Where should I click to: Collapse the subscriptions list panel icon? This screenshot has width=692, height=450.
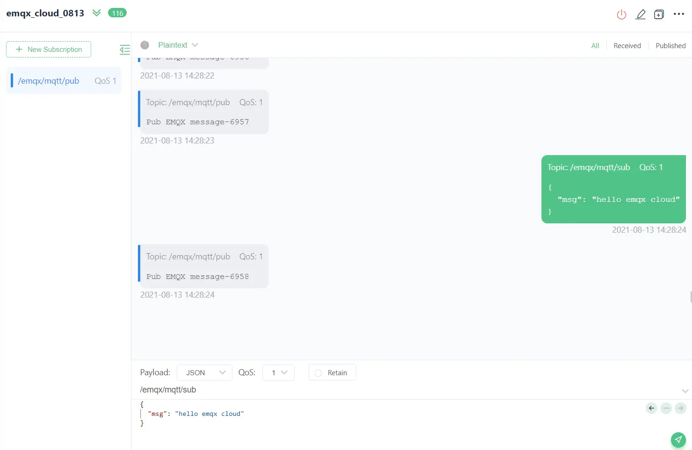[x=125, y=50]
